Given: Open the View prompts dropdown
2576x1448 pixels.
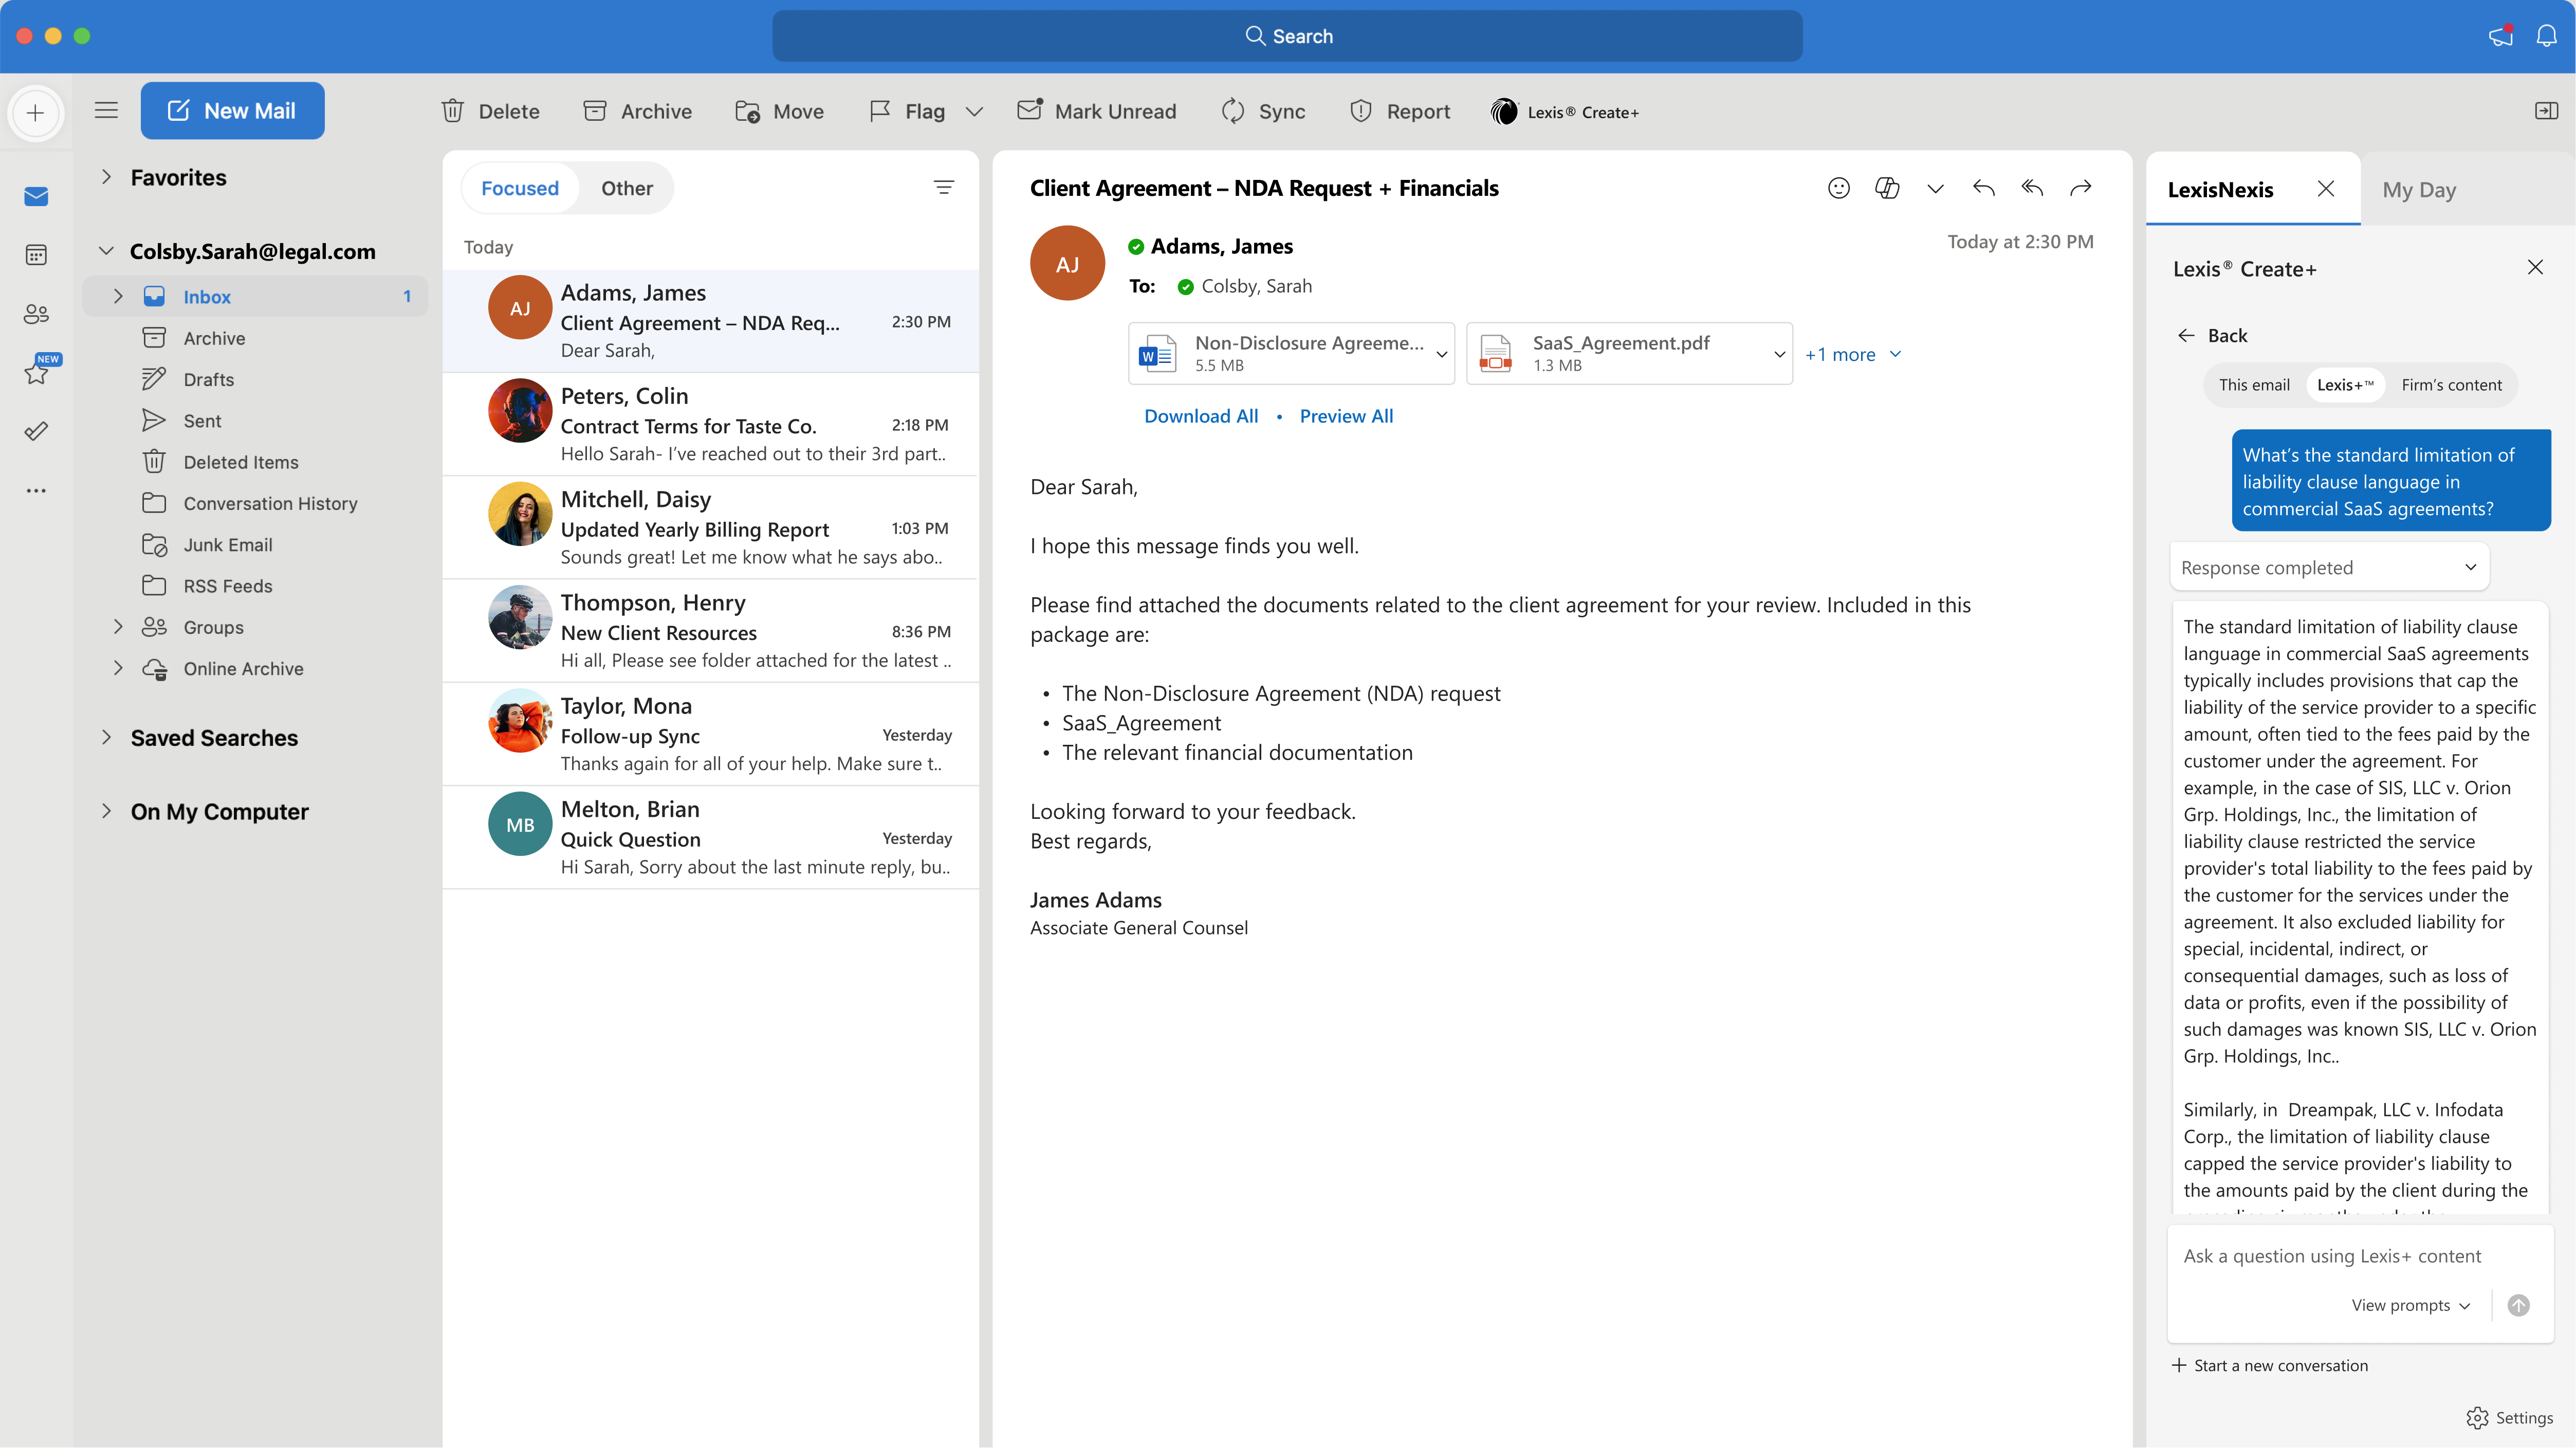Looking at the screenshot, I should (2410, 1305).
